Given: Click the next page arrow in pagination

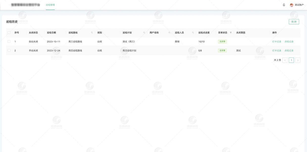Looking at the screenshot, I should 298,60.
